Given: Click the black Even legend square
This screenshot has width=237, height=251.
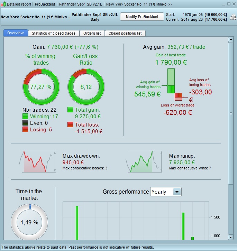Looking at the screenshot, I should coord(25,123).
